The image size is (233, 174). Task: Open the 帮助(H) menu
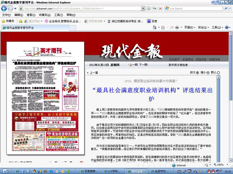tap(71, 15)
